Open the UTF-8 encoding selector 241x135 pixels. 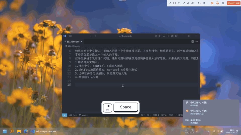(164, 115)
